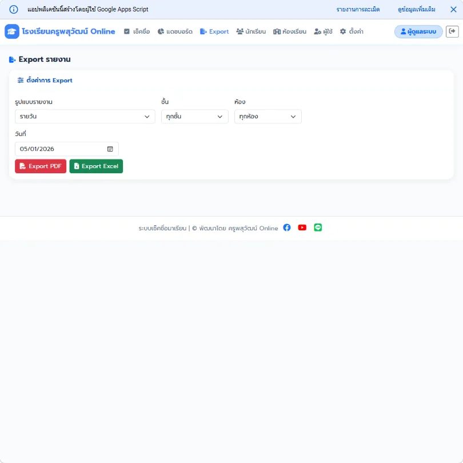Open the ชั้น dropdown showing ทุกชั้น
Screen dimensions: 463x463
194,117
